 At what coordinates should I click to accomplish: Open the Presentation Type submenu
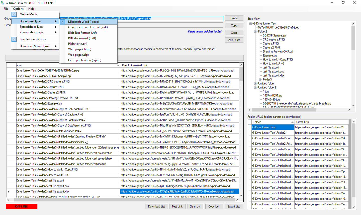[35, 32]
